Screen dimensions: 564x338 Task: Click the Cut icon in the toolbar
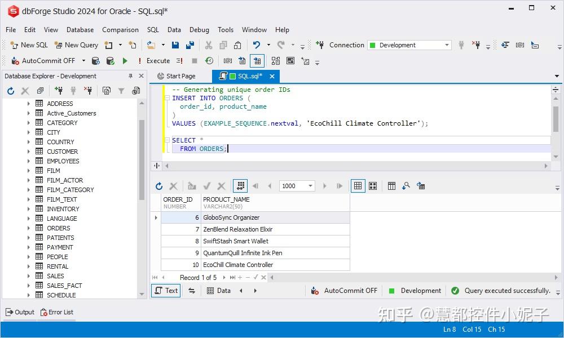(x=209, y=45)
